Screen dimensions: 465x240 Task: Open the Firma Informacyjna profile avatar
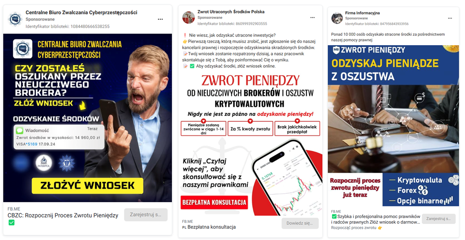tap(337, 18)
